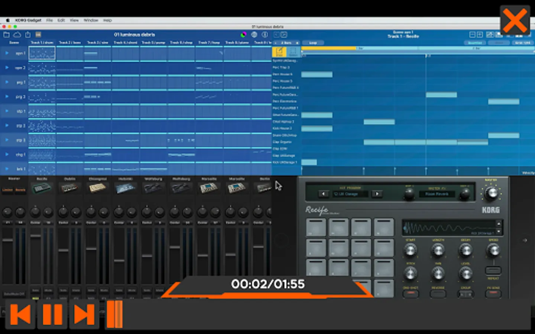The width and height of the screenshot is (535, 334).
Task: Open the Recife gadget thumbnail in mixer
Action: pos(42,188)
